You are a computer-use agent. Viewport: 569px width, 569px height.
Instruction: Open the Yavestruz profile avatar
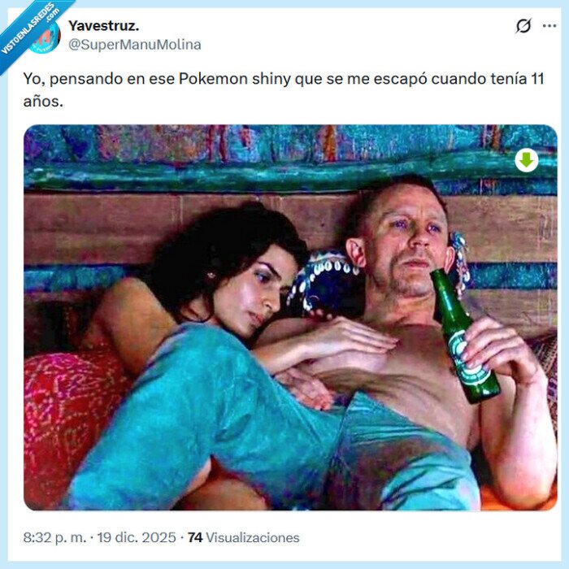coord(46,37)
